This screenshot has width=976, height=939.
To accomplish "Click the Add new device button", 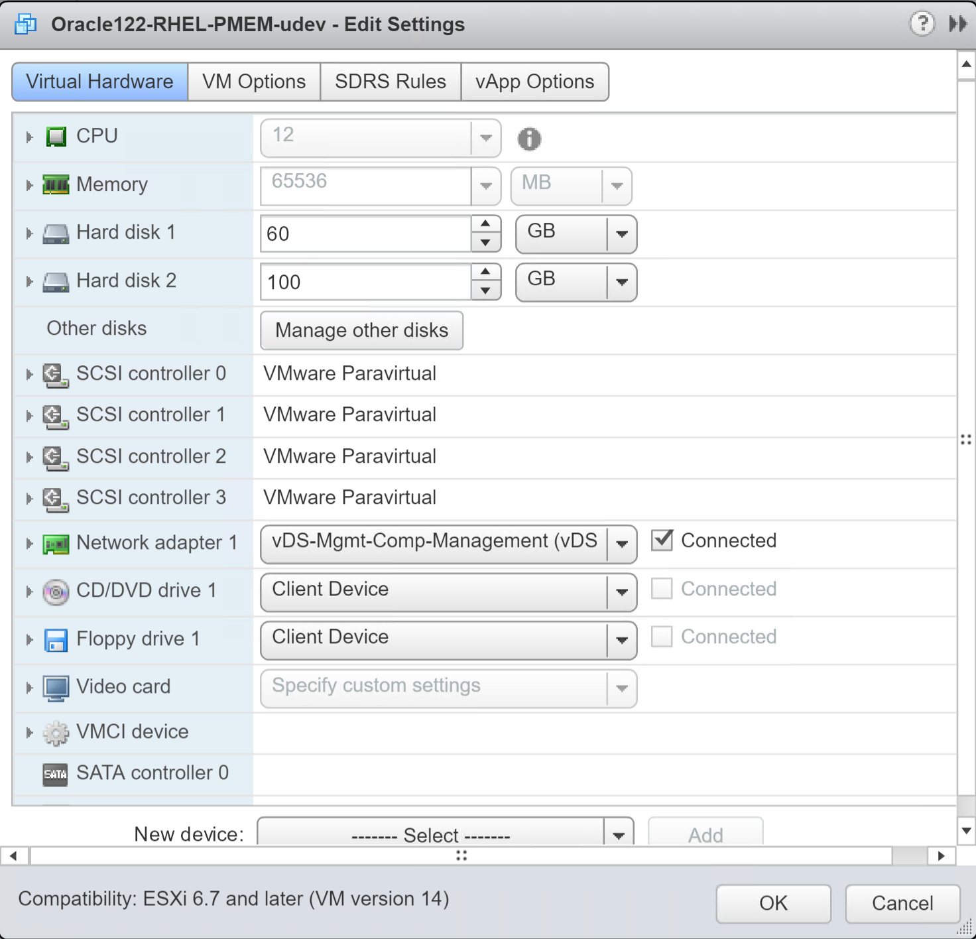I will [705, 832].
